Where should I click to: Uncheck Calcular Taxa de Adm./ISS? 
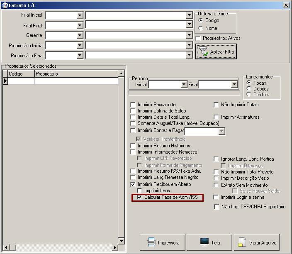(139, 198)
